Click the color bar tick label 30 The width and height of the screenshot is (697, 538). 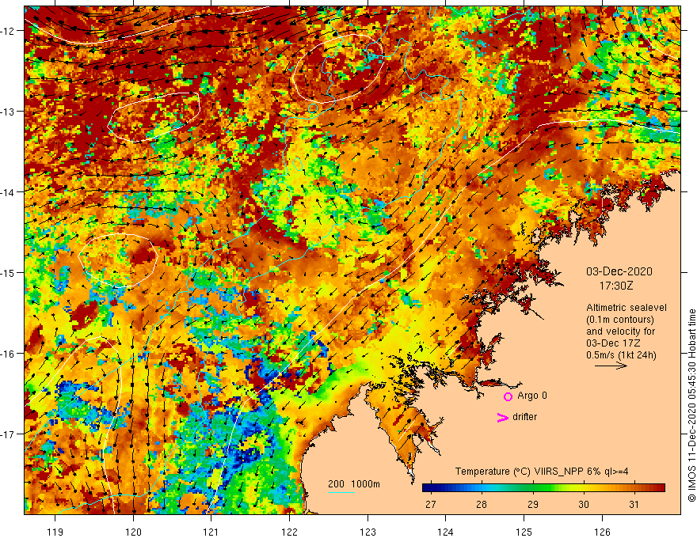pos(583,505)
